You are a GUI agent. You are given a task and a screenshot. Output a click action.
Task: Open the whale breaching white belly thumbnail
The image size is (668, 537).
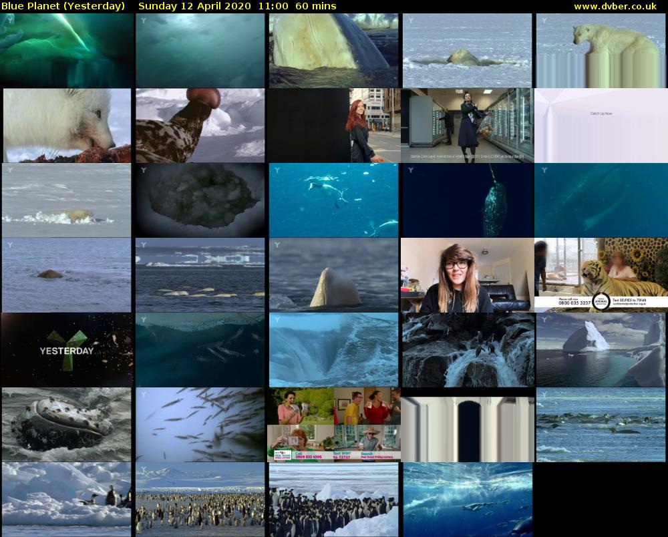pyautogui.click(x=334, y=50)
